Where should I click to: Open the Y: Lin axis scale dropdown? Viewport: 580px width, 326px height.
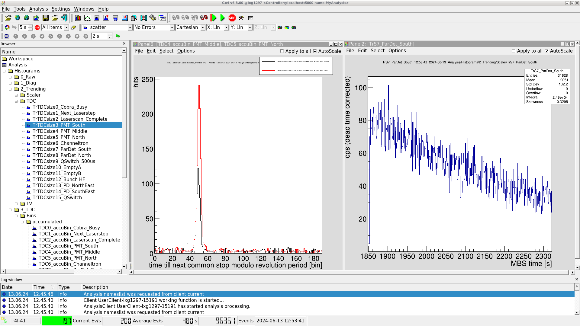pos(241,27)
